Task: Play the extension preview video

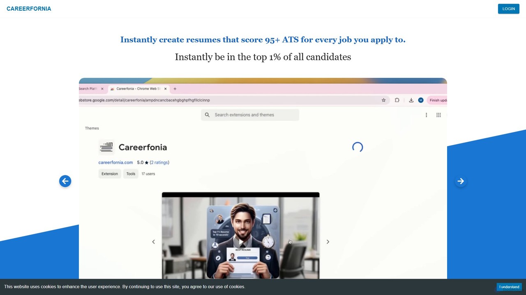Action: (241, 241)
